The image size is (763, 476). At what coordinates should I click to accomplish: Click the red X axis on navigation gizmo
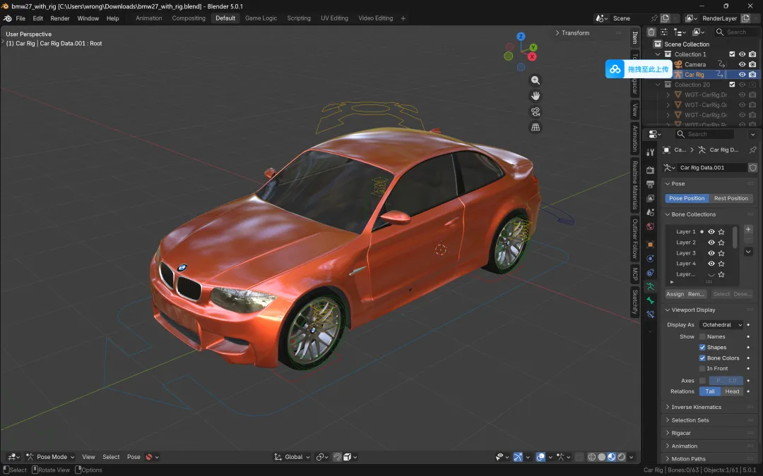pyautogui.click(x=532, y=57)
